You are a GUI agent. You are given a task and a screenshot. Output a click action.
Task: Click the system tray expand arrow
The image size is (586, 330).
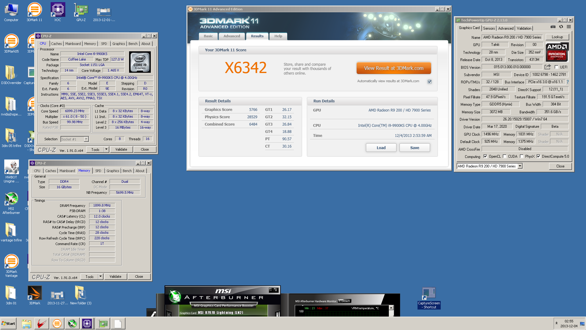556,323
